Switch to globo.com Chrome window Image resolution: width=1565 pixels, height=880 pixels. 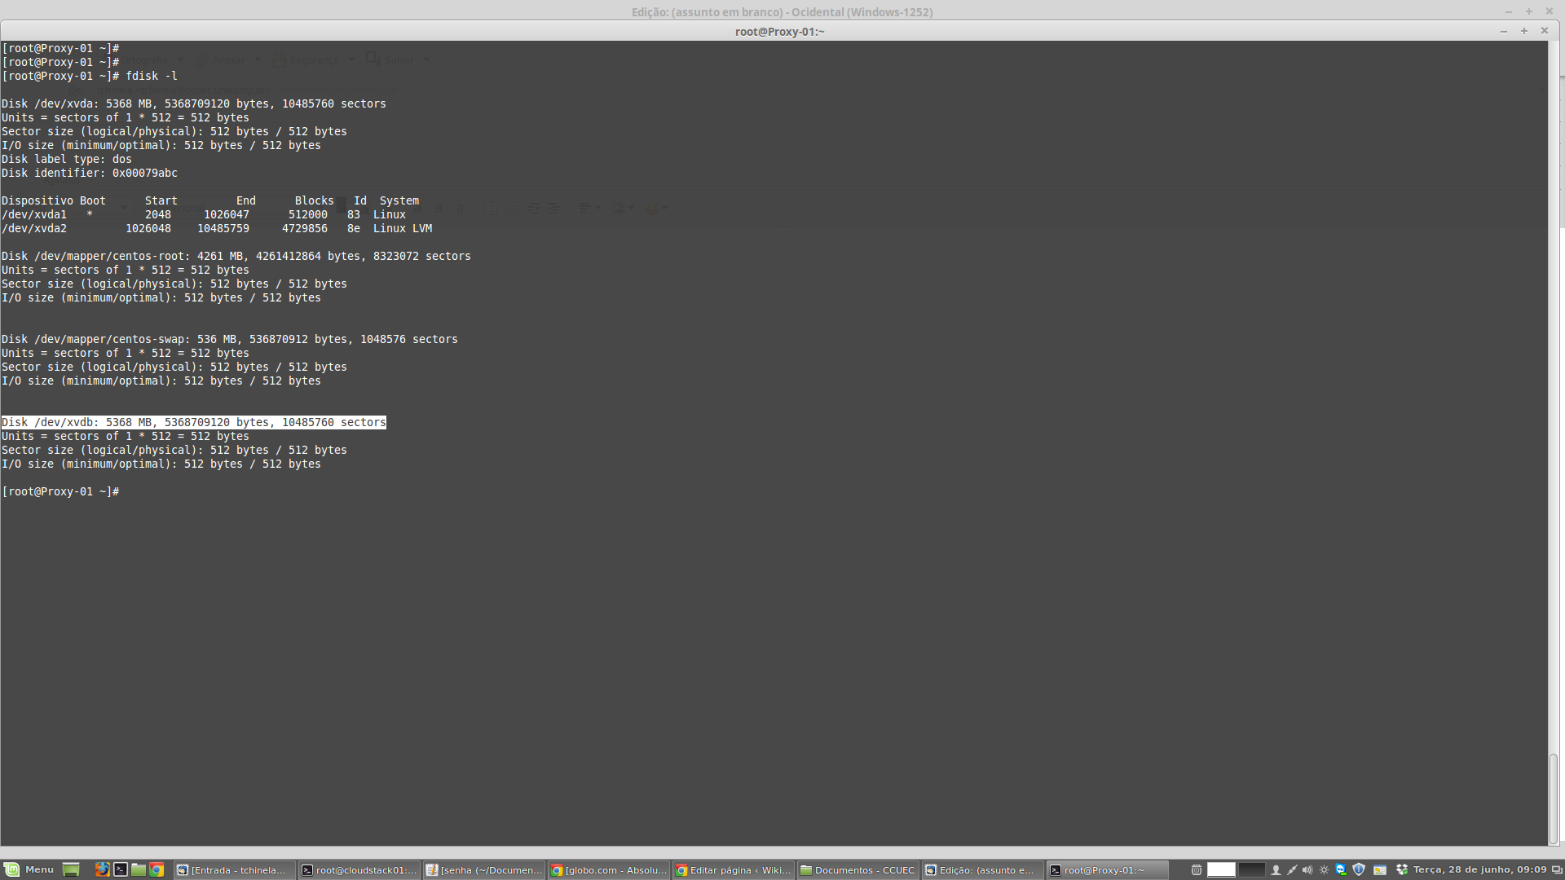pyautogui.click(x=609, y=869)
